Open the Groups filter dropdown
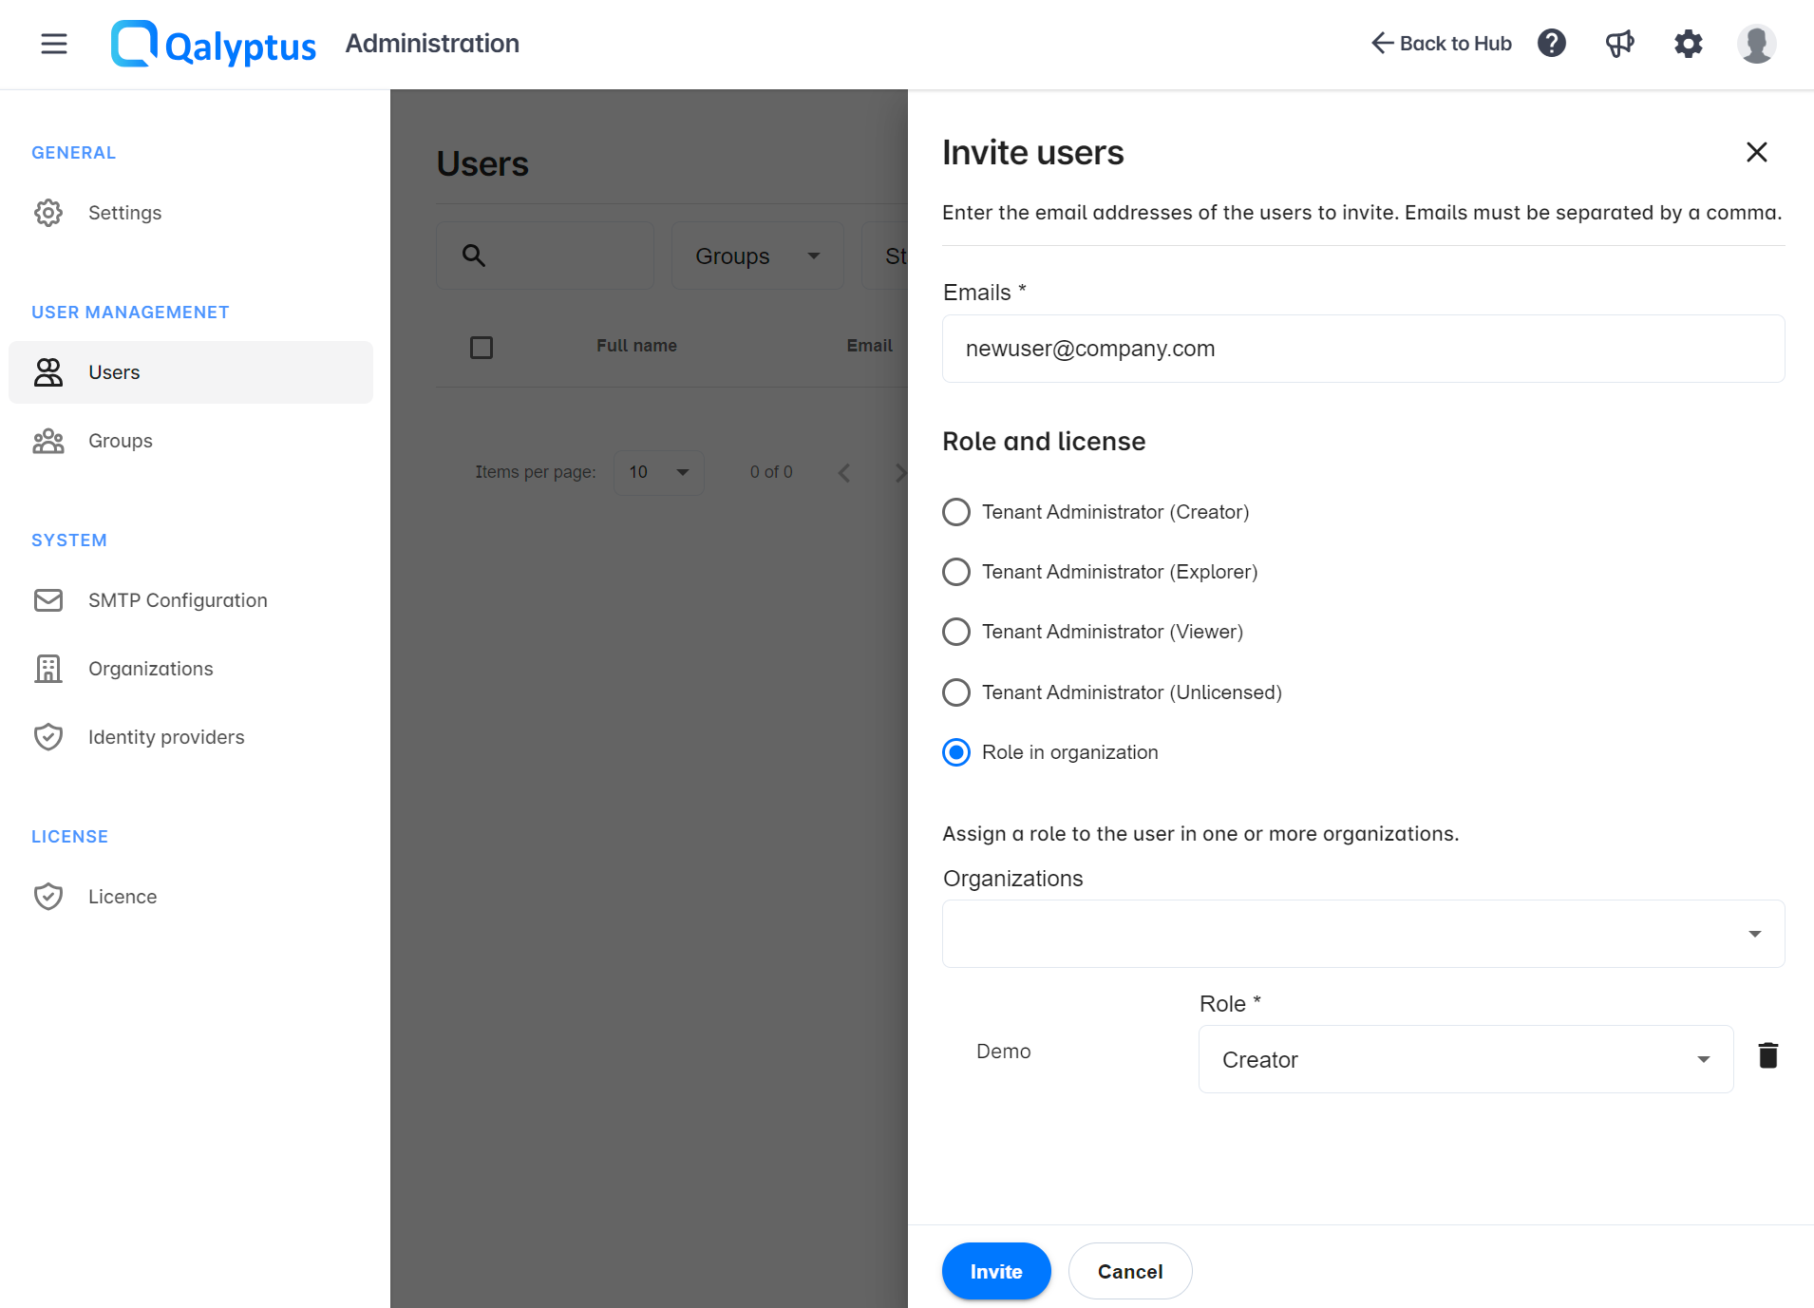 757,255
